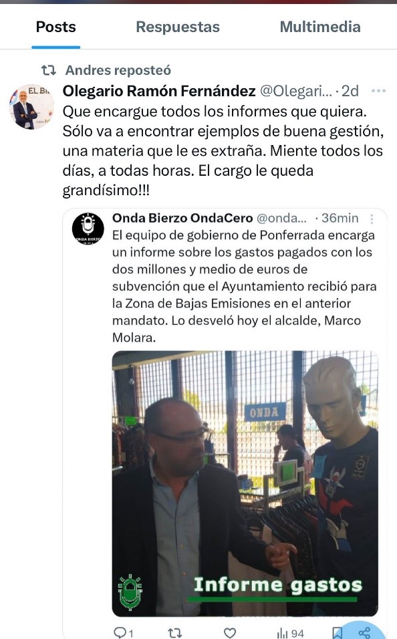
Task: Share the post via share icon
Action: click(x=364, y=632)
